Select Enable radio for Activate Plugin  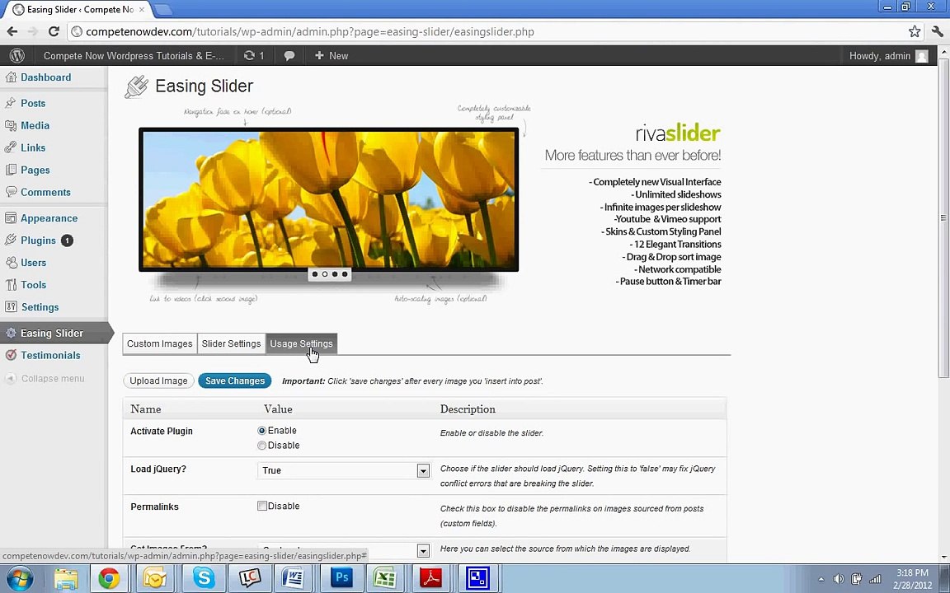[261, 431]
